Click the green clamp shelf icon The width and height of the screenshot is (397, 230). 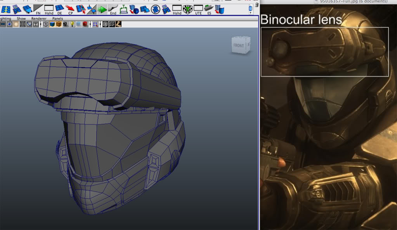click(123, 10)
